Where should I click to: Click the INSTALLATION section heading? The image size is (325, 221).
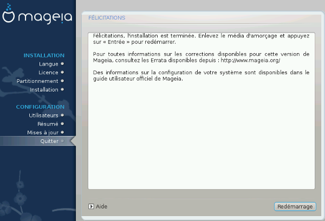click(44, 55)
